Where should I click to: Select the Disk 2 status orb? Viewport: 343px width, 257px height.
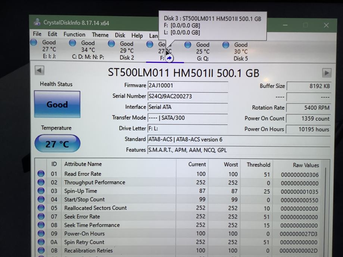tap(111, 44)
